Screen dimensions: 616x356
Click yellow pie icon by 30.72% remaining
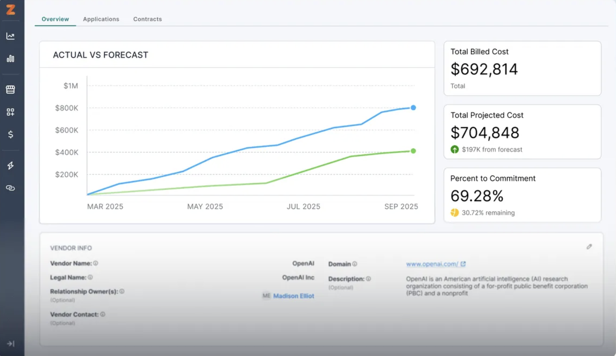click(x=455, y=213)
